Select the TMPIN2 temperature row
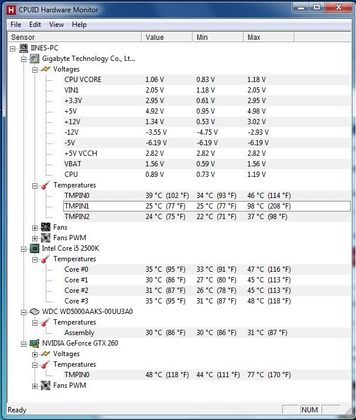 point(207,216)
